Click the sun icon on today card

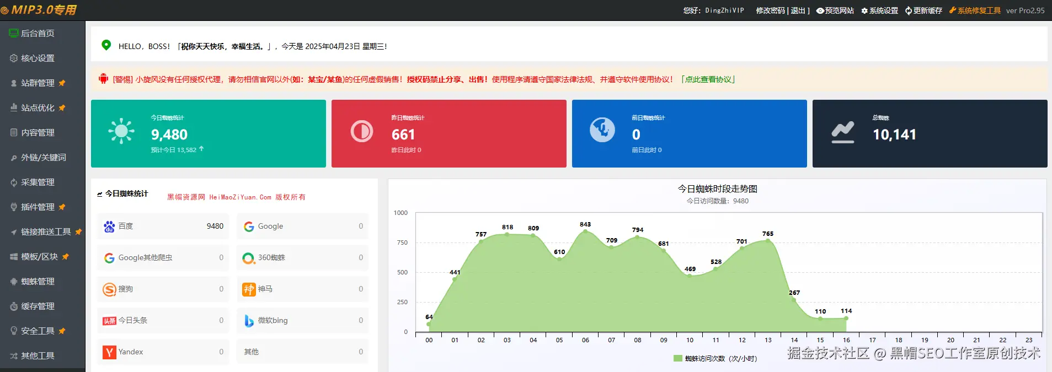(121, 131)
